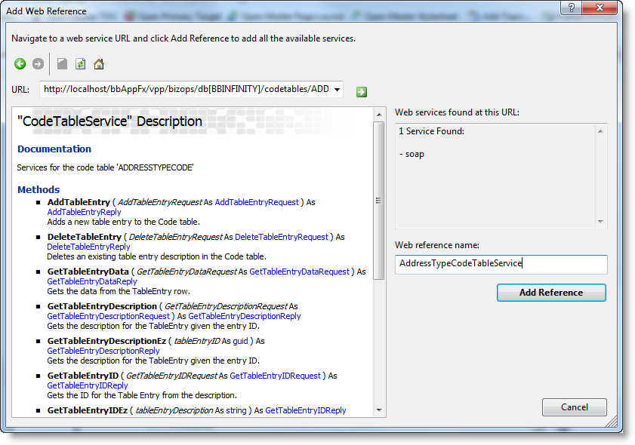Click the GetTableEntryDescriptionReply link
The height and width of the screenshot is (445, 635).
coord(245,316)
